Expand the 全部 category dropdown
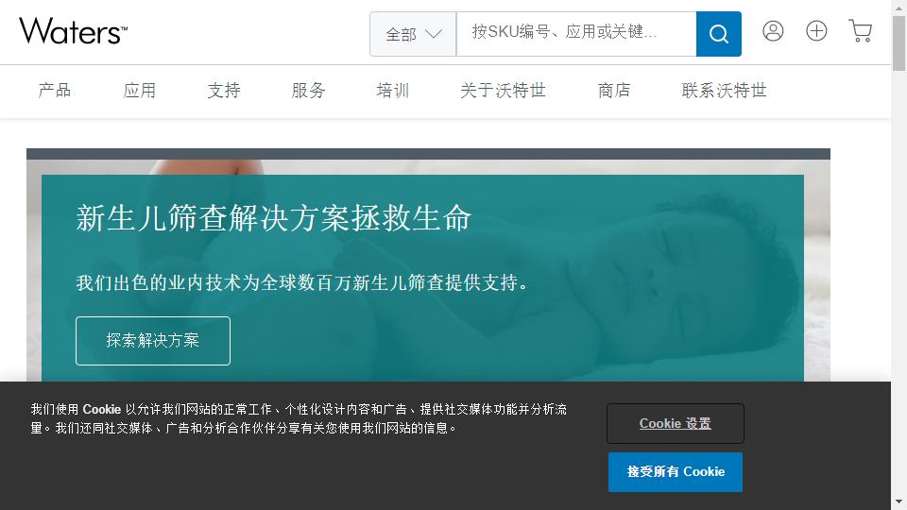Image resolution: width=907 pixels, height=510 pixels. pyautogui.click(x=413, y=34)
